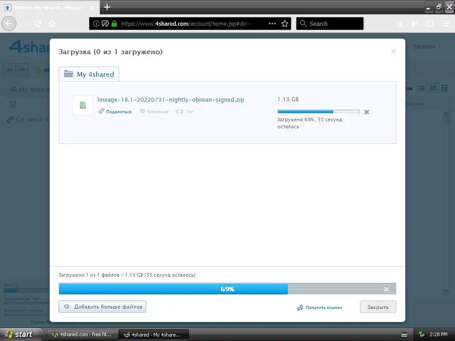Cancel all uploads via bottom bar X
Viewport: 455px width, 341px height.
pyautogui.click(x=386, y=289)
